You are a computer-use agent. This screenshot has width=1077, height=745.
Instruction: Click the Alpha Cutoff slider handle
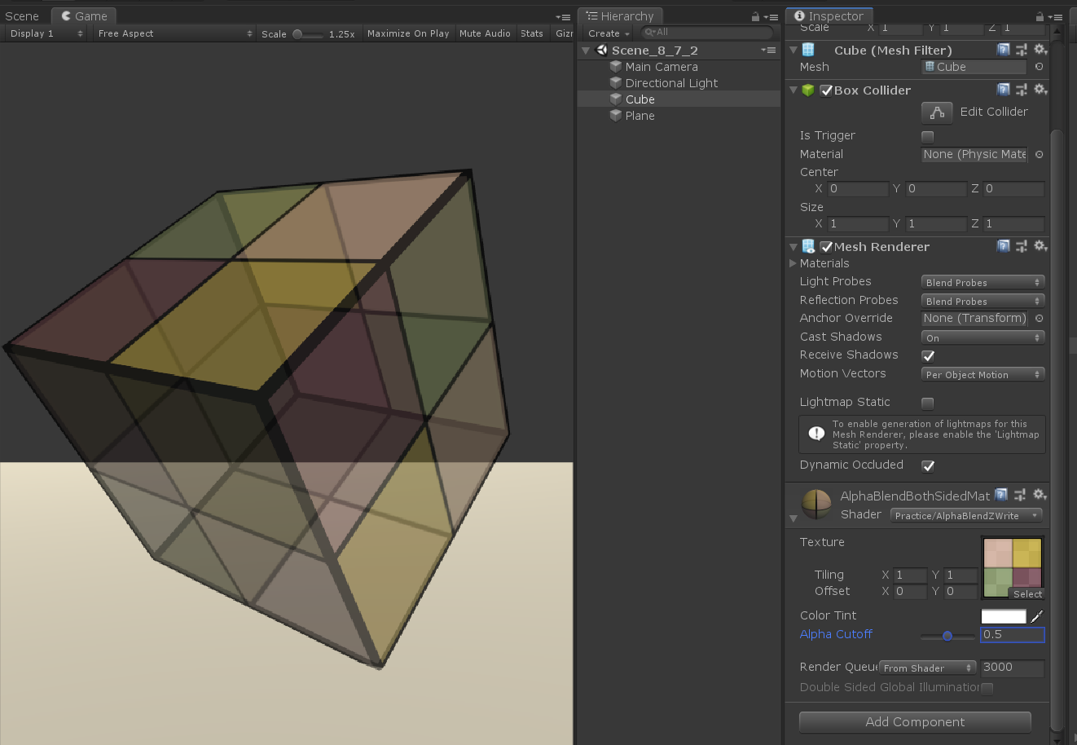(x=947, y=636)
